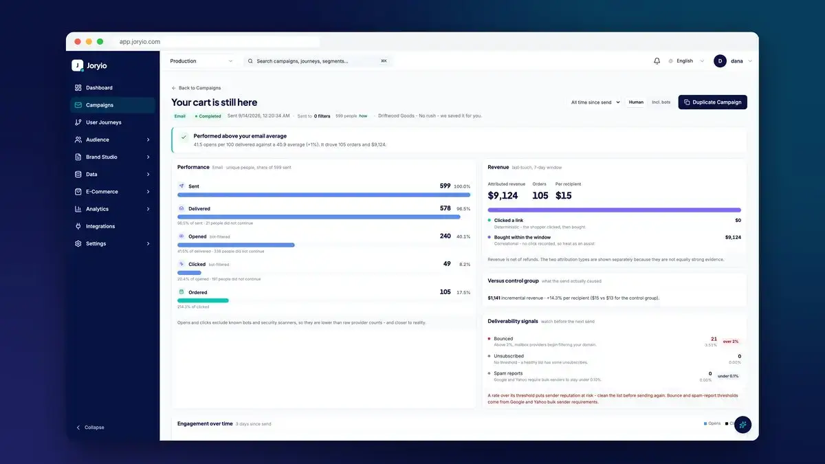Open the English language dropdown

coord(687,61)
